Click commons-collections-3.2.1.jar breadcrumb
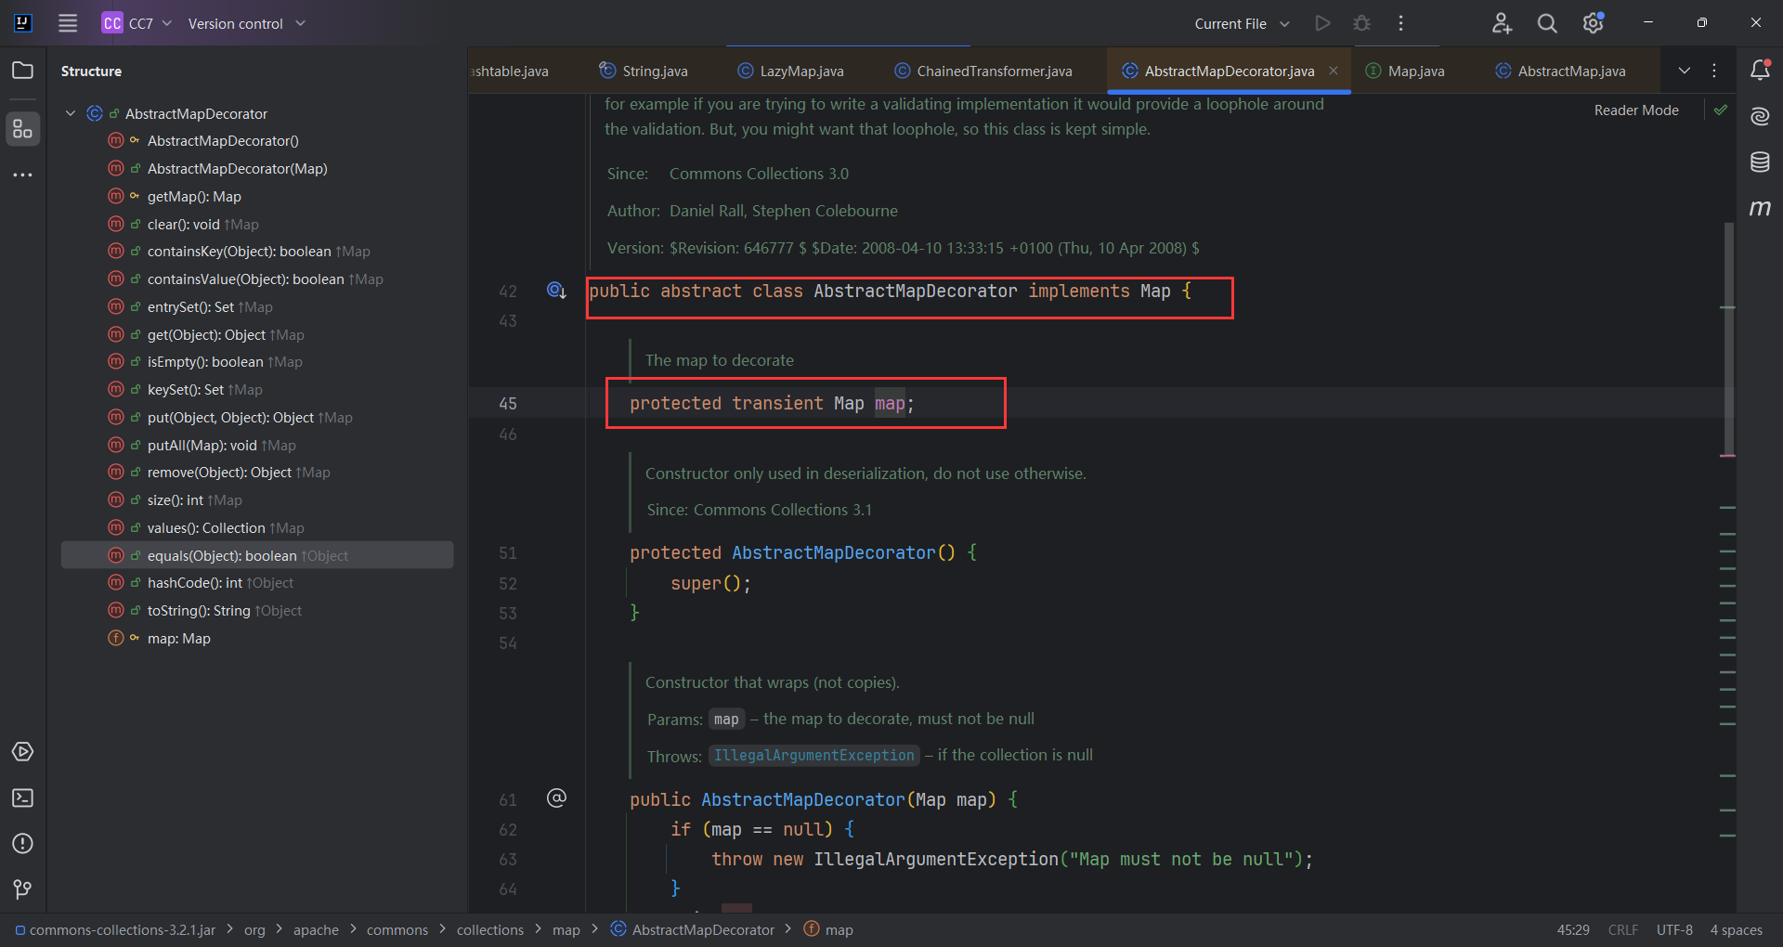Image resolution: width=1783 pixels, height=947 pixels. [x=115, y=929]
